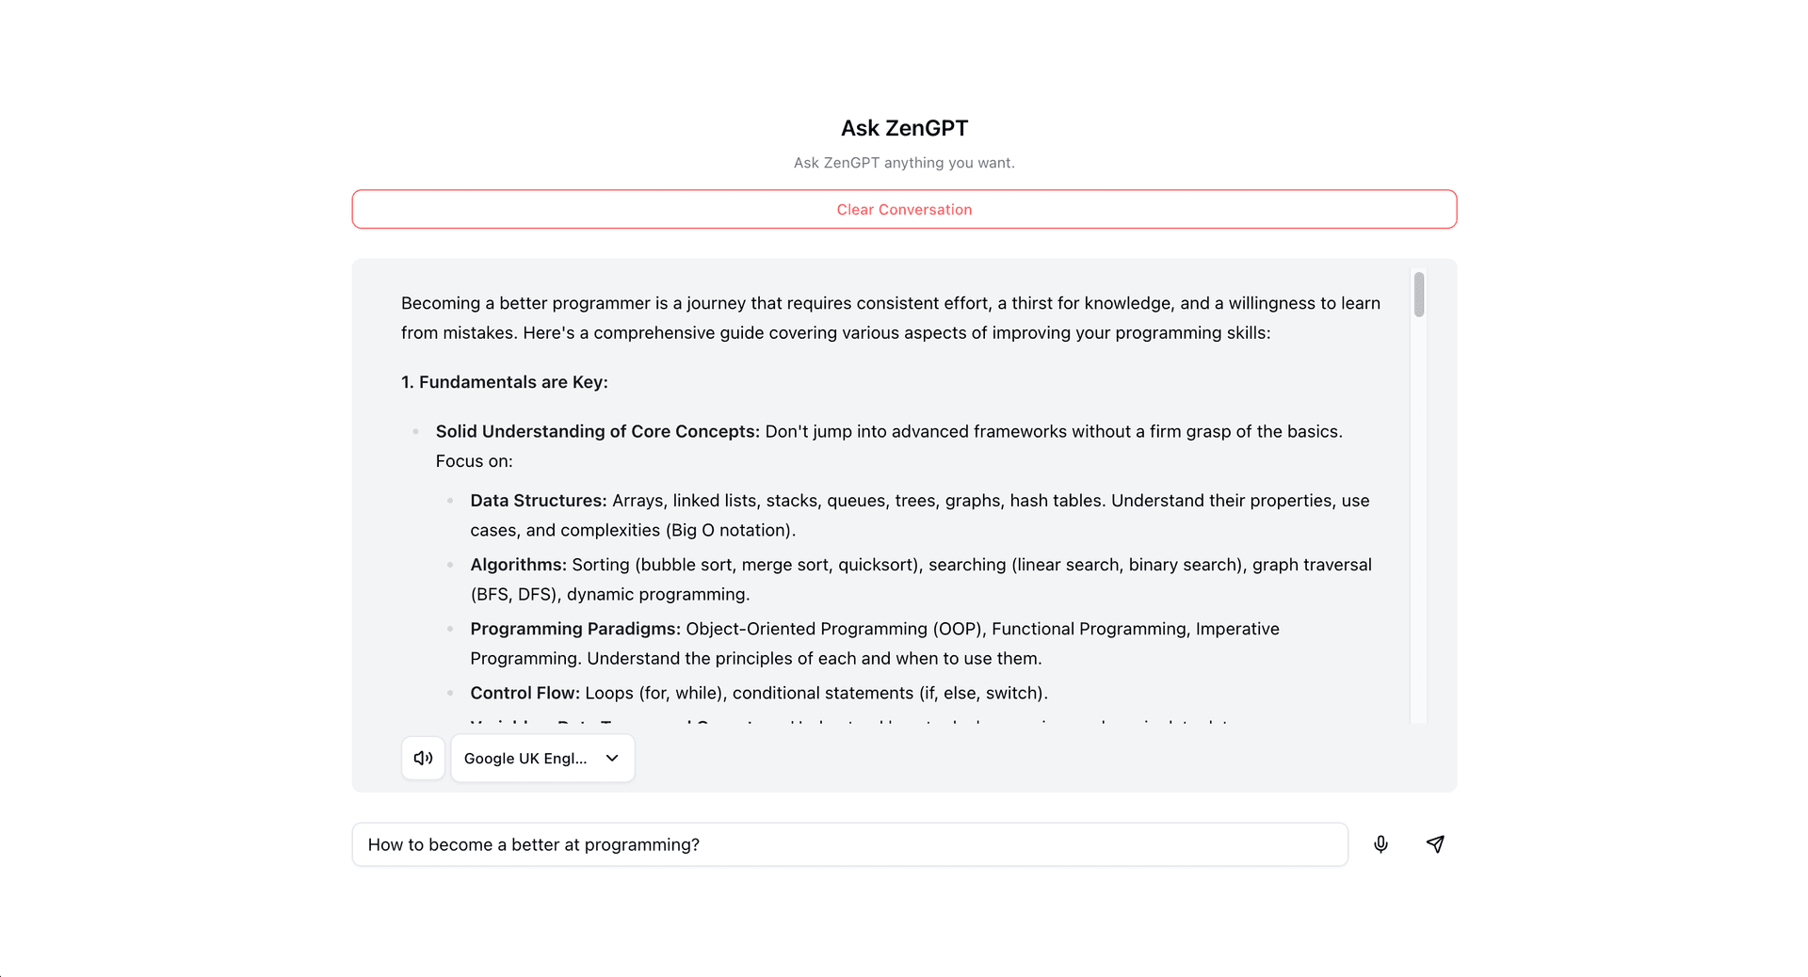
Task: Click the "1. Fundamentals are Key" heading
Action: (x=504, y=382)
